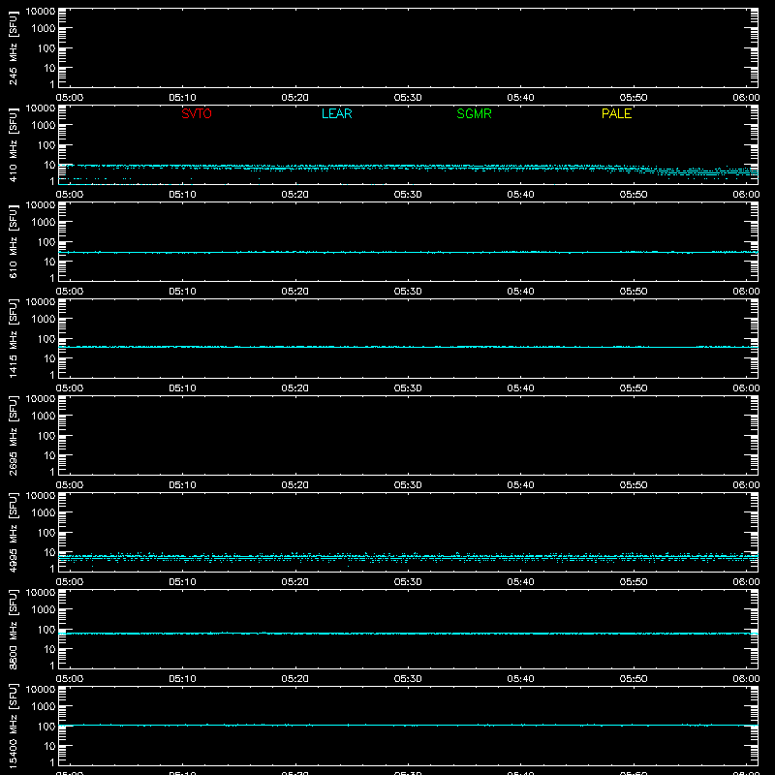The height and width of the screenshot is (775, 775).
Task: Select the 15400 MHz [SFU] axis title
Action: point(13,726)
